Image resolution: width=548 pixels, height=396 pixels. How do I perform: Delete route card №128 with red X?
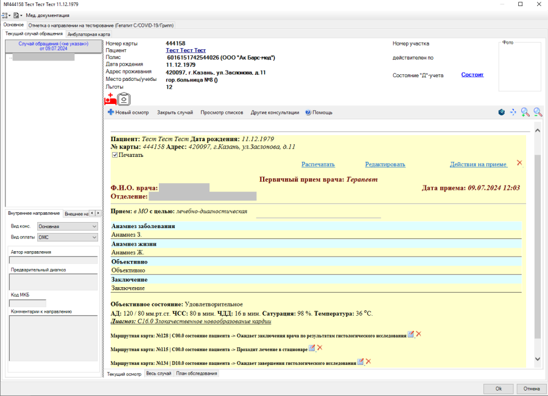point(418,334)
